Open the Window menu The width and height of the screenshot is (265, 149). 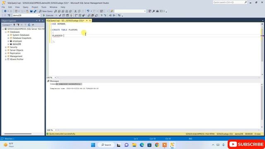(53, 7)
